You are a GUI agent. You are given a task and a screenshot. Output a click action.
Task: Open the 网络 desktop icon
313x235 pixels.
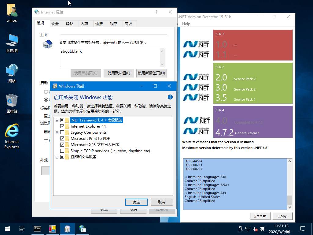(x=12, y=73)
